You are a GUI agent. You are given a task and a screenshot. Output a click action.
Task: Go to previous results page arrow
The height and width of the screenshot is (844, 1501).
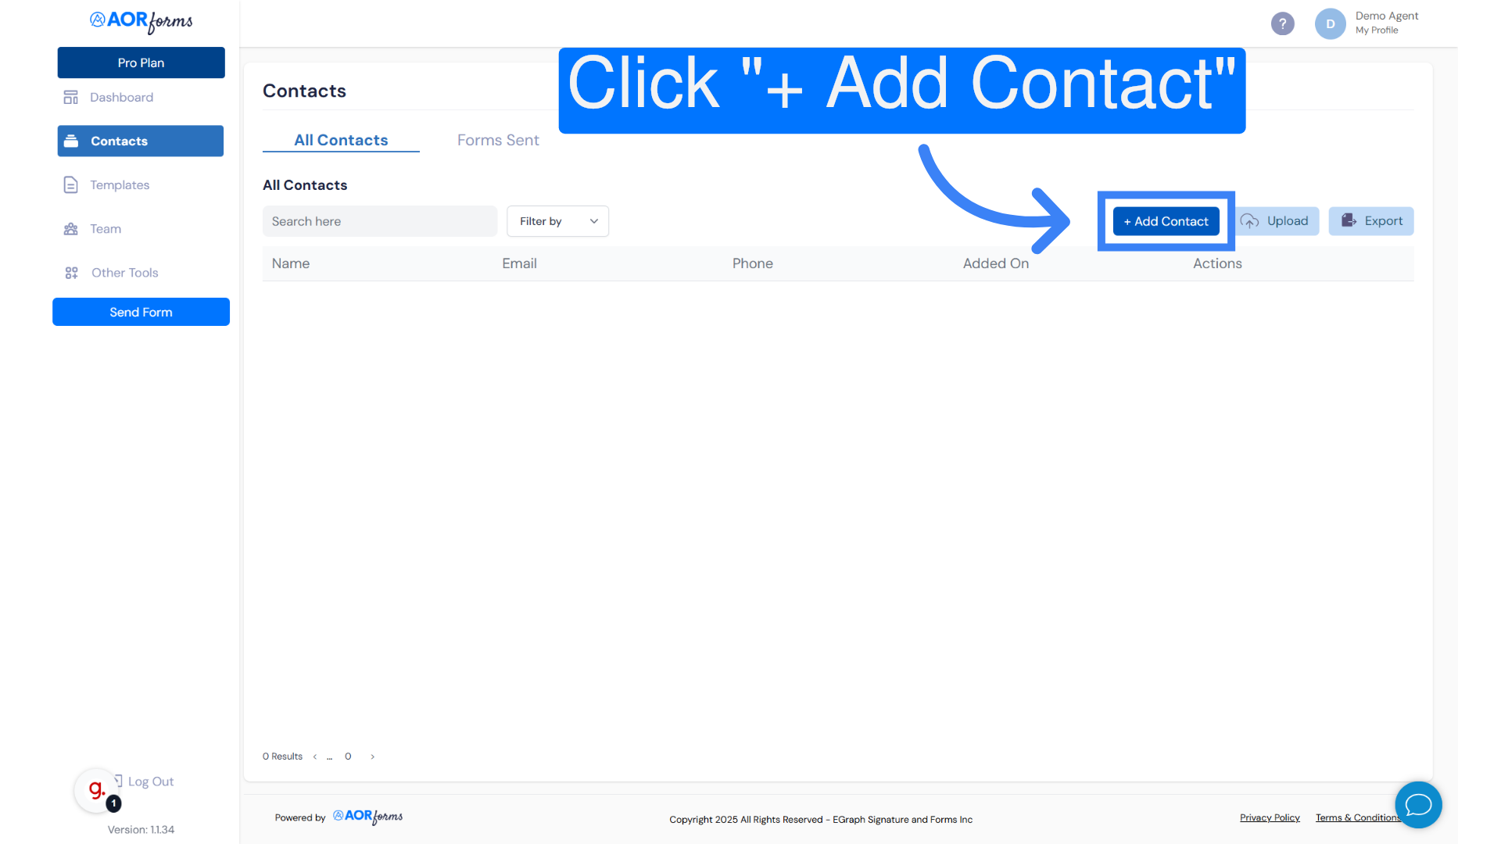pos(315,756)
